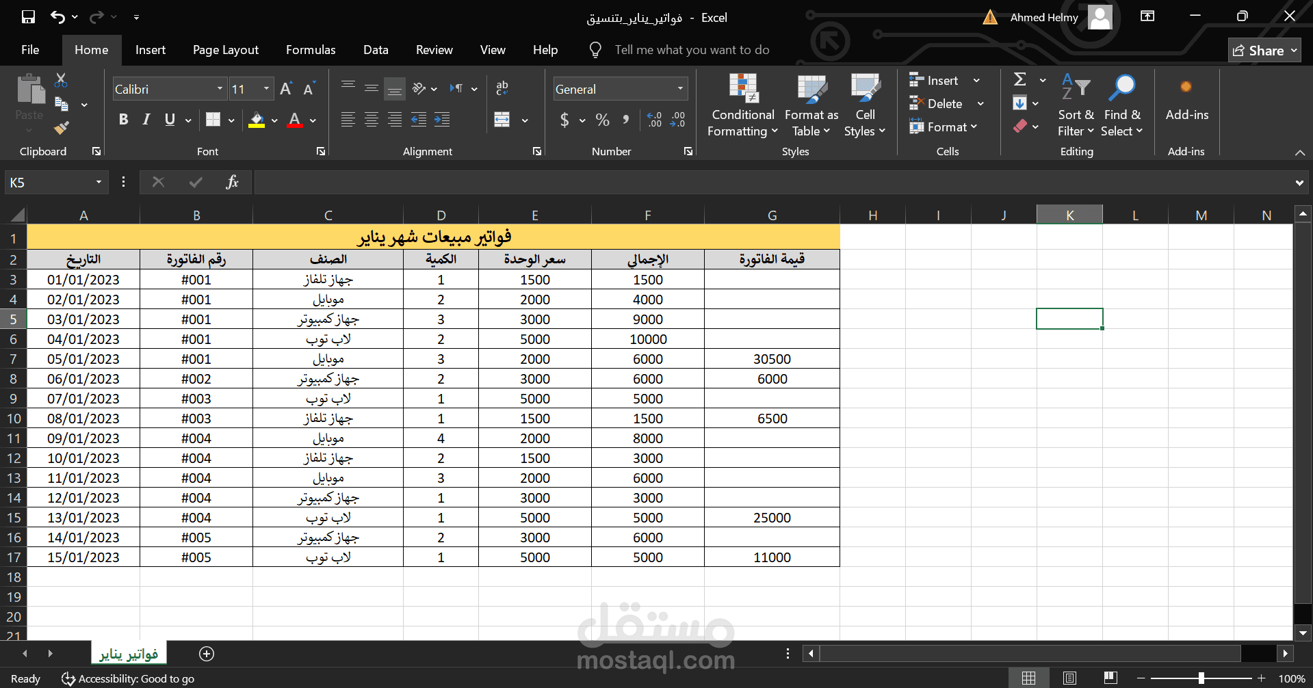This screenshot has height=688, width=1313.
Task: Switch to Page Layout view icon
Action: (x=1070, y=678)
